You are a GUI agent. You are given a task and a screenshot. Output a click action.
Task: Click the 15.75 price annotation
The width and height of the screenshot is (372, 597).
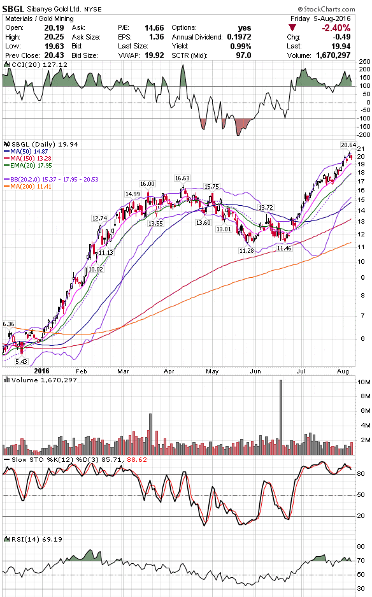(211, 187)
